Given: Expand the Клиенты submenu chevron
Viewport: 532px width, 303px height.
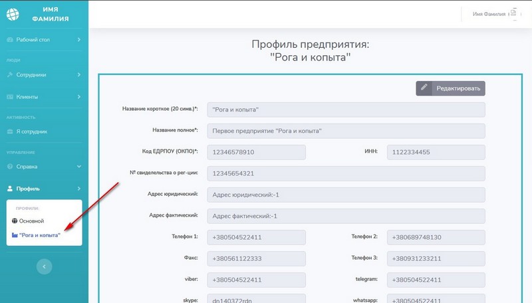Looking at the screenshot, I should (x=78, y=97).
